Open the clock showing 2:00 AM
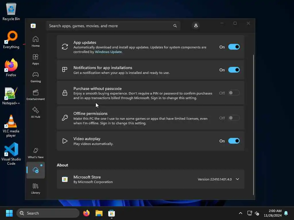This screenshot has width=294, height=220. pyautogui.click(x=273, y=213)
